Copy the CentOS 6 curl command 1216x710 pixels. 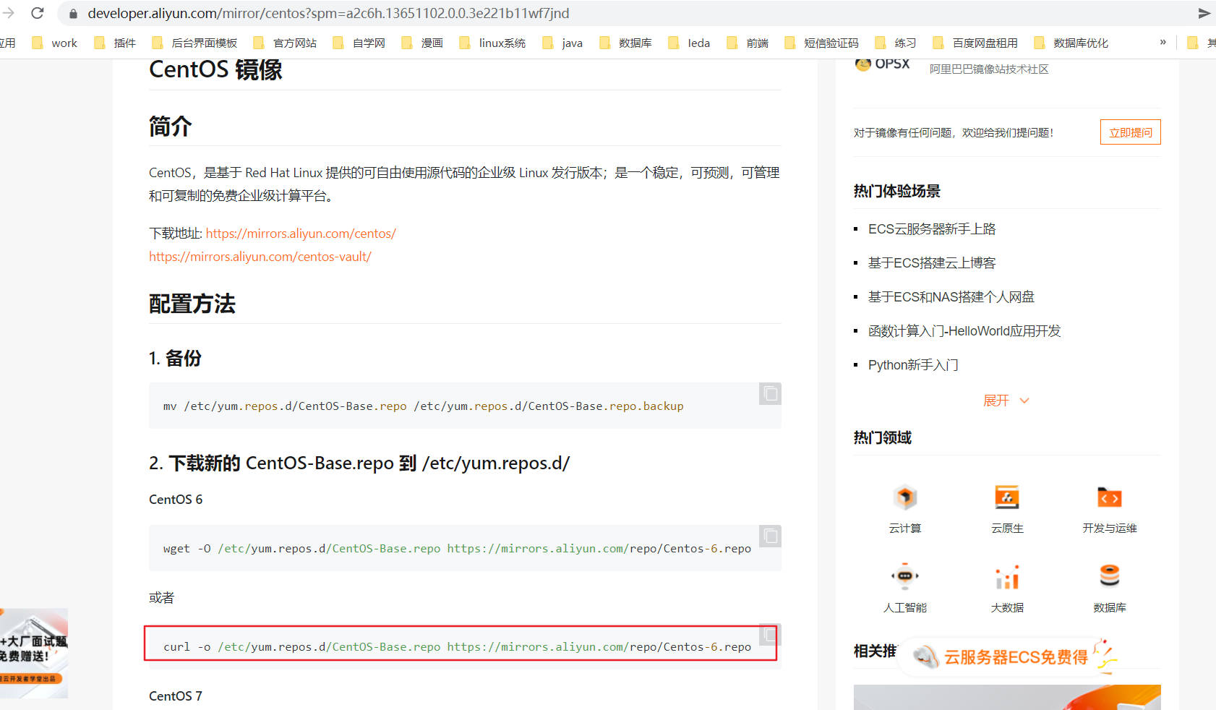click(771, 635)
